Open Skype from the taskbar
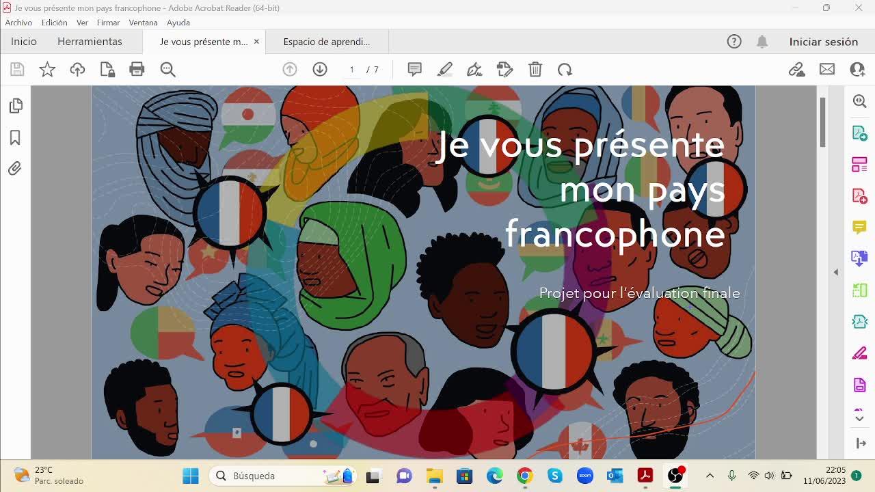The height and width of the screenshot is (492, 875). point(555,476)
